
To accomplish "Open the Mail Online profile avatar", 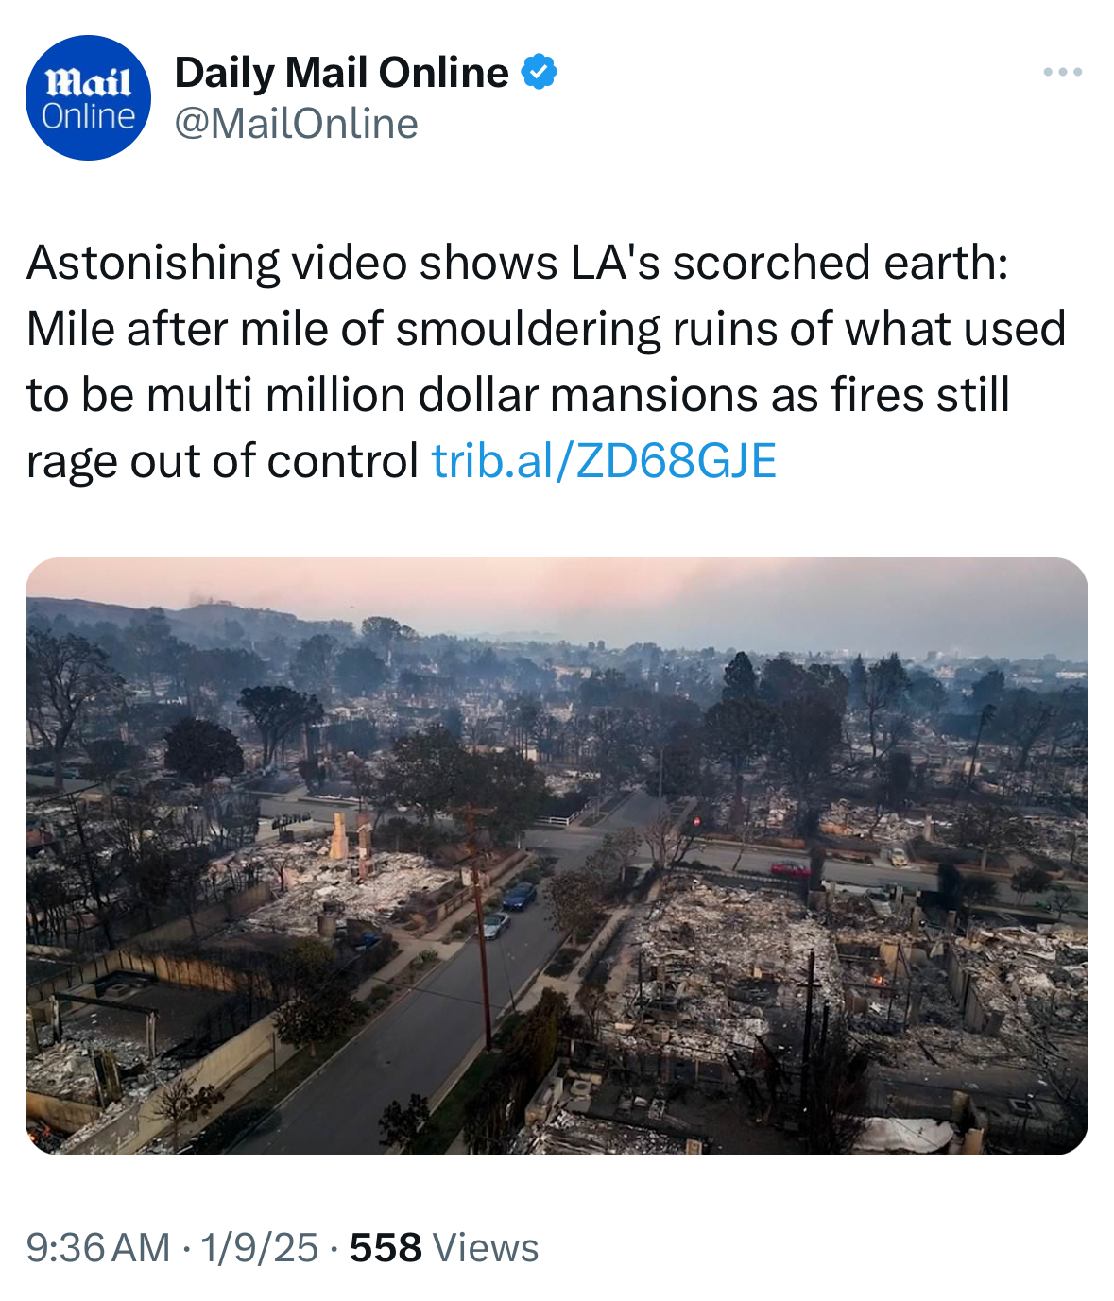I will tap(88, 97).
